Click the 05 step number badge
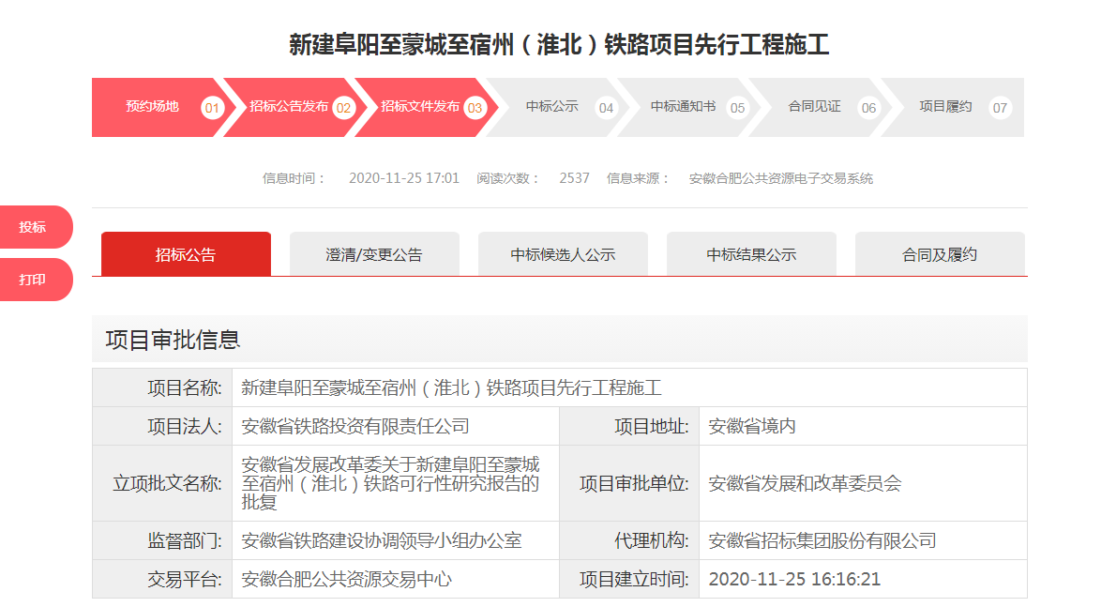 click(737, 108)
